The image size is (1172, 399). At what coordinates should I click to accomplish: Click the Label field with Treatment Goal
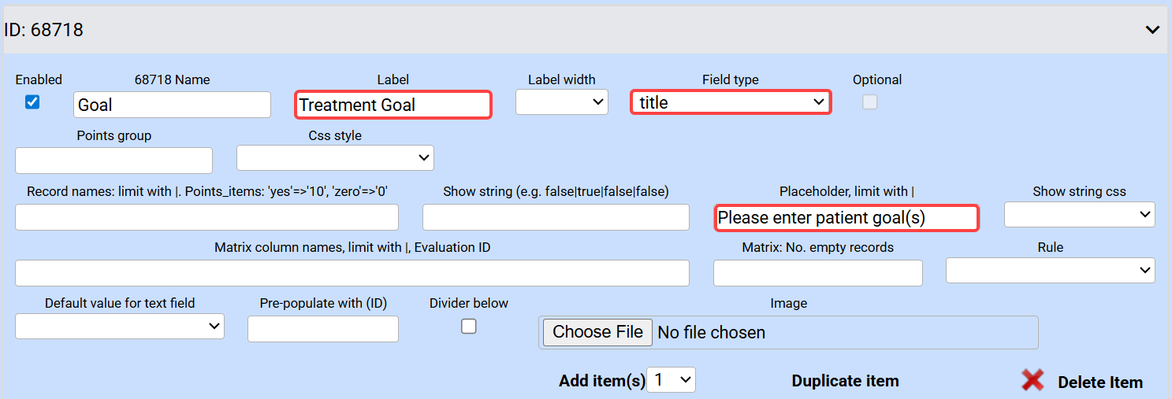(393, 105)
